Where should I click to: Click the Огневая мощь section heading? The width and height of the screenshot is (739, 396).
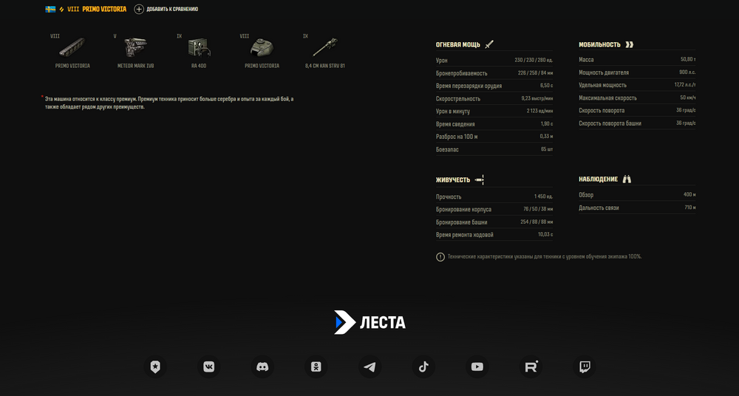(x=457, y=45)
